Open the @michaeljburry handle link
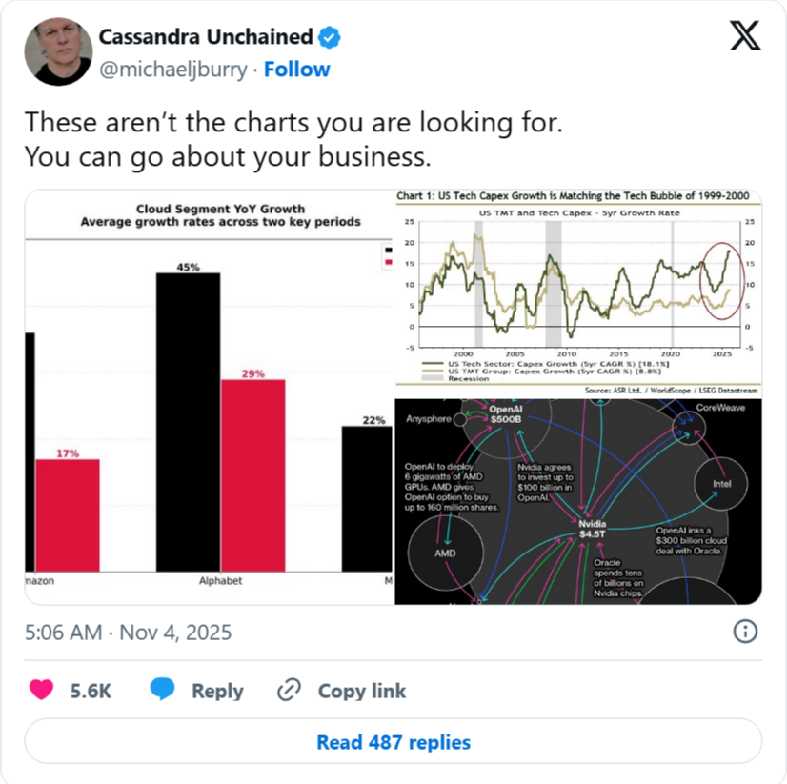 click(173, 70)
